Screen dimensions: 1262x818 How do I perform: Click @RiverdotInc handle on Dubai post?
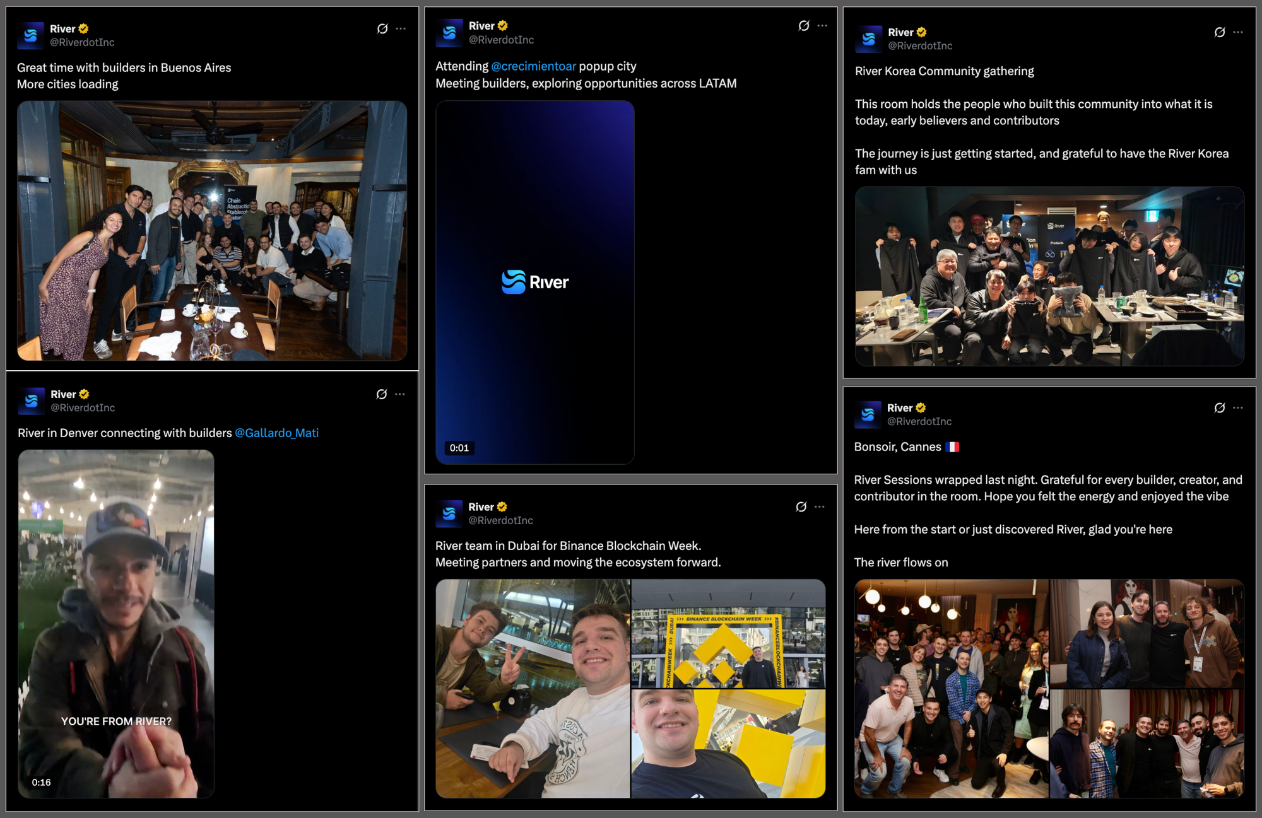point(500,520)
